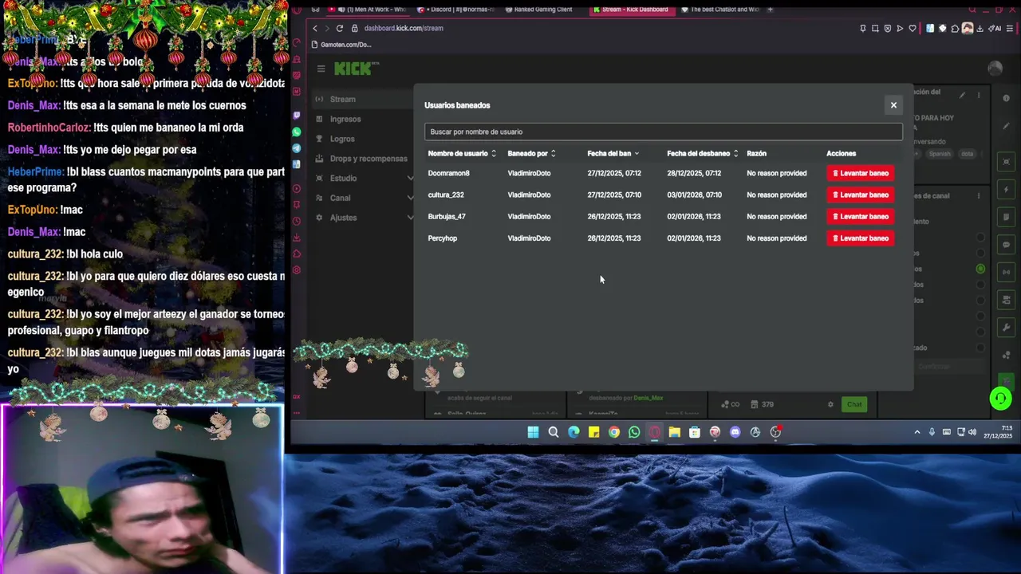The width and height of the screenshot is (1021, 574).
Task: Open the browser downloads icon
Action: pyautogui.click(x=982, y=29)
